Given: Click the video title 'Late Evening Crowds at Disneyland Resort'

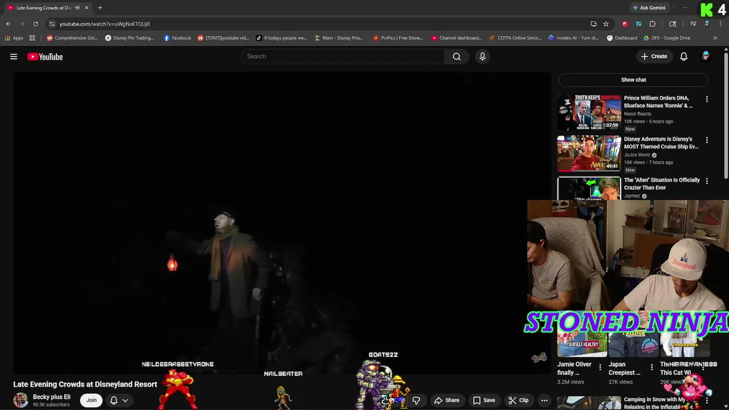Looking at the screenshot, I should point(85,384).
